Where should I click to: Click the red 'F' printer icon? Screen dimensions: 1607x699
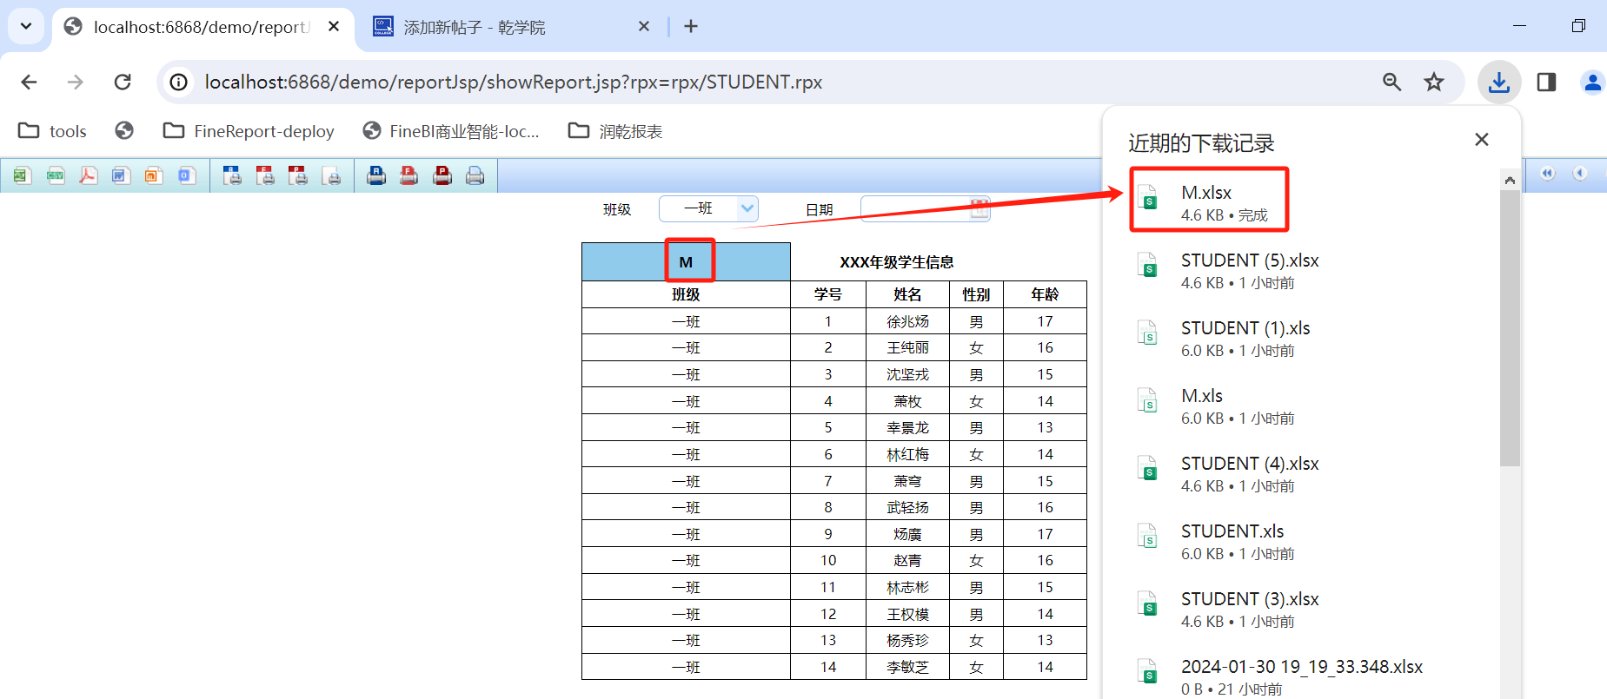tap(408, 176)
